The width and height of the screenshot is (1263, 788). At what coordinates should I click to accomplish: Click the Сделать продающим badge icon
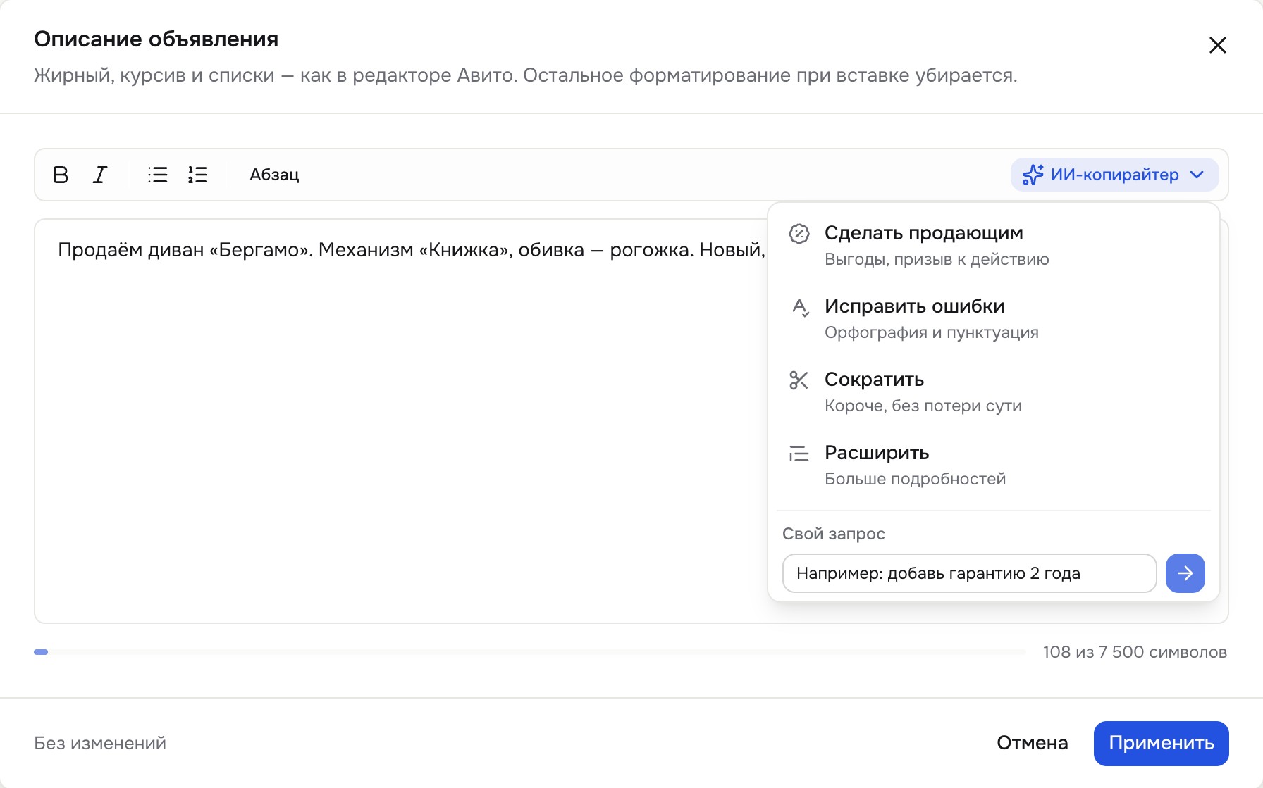click(x=799, y=234)
